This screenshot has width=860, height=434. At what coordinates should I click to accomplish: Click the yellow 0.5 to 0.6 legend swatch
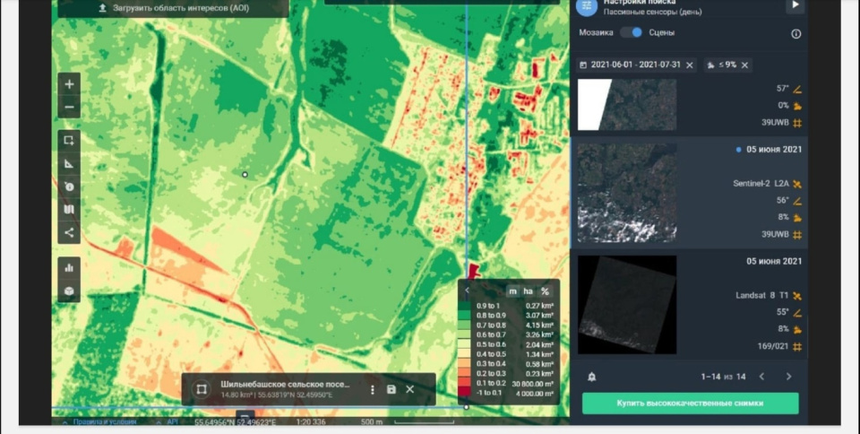(465, 344)
